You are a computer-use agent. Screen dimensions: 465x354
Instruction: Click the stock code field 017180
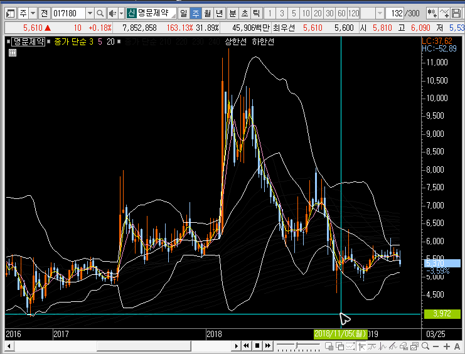[x=69, y=13]
